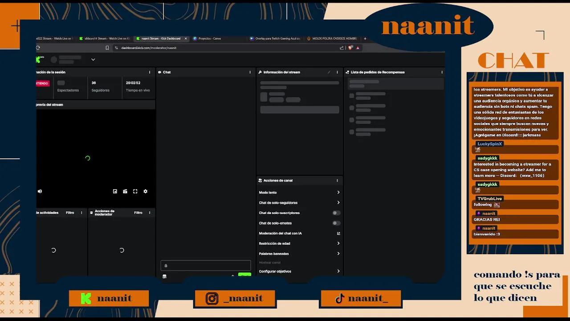Click LuckySpinX username in overlay chat
The width and height of the screenshot is (570, 321).
[x=489, y=144]
